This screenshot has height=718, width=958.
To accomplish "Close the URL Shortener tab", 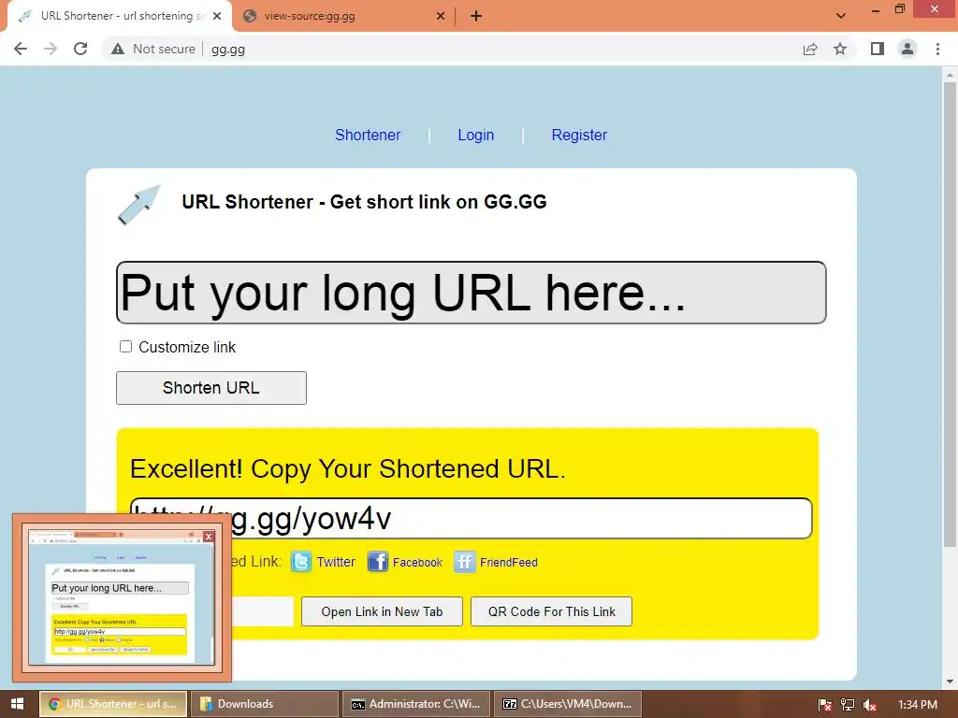I will click(217, 17).
